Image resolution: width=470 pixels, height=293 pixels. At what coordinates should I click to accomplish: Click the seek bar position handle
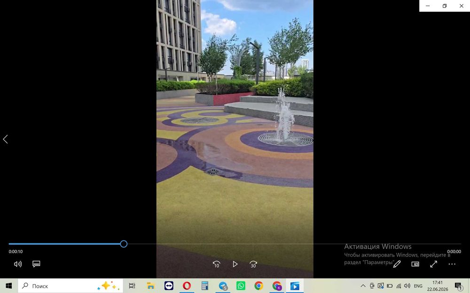[124, 244]
